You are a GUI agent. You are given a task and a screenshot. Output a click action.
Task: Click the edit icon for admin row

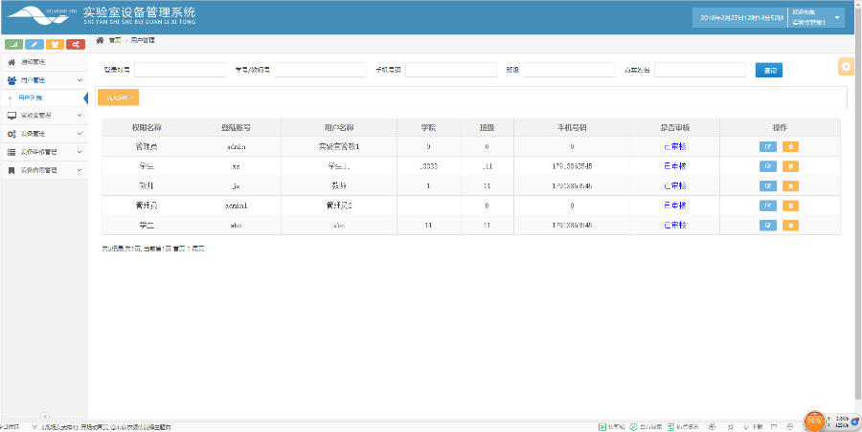768,146
